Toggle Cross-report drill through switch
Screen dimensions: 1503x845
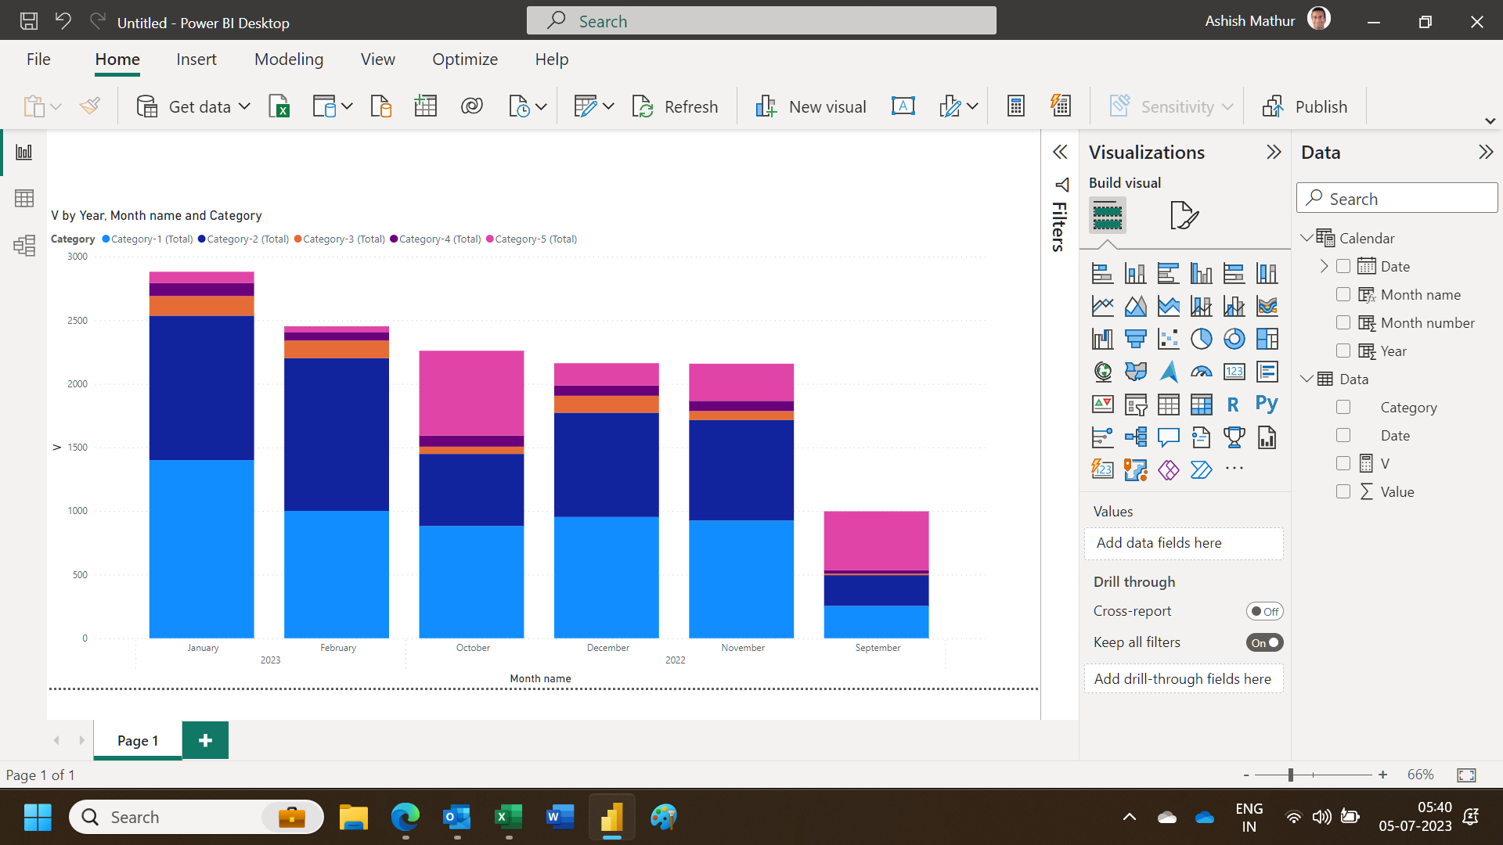pos(1264,611)
